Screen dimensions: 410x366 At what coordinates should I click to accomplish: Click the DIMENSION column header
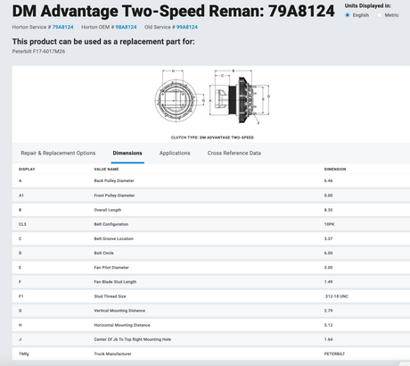[x=335, y=169]
